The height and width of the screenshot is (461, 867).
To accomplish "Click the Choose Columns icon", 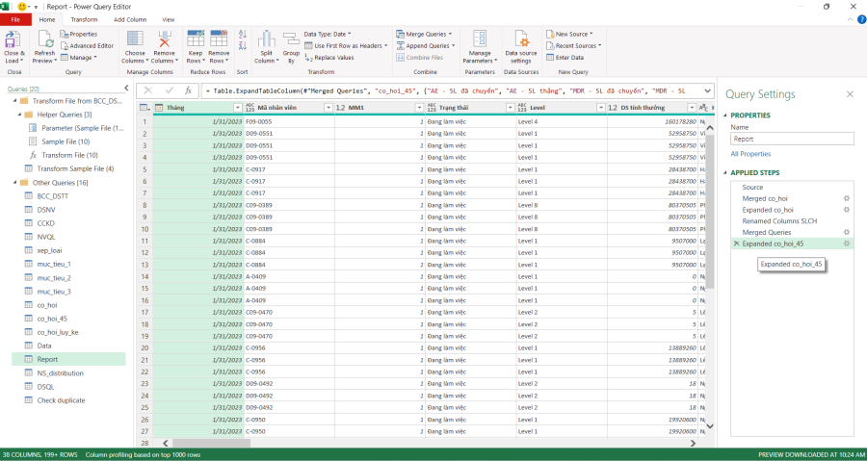I will pos(135,39).
